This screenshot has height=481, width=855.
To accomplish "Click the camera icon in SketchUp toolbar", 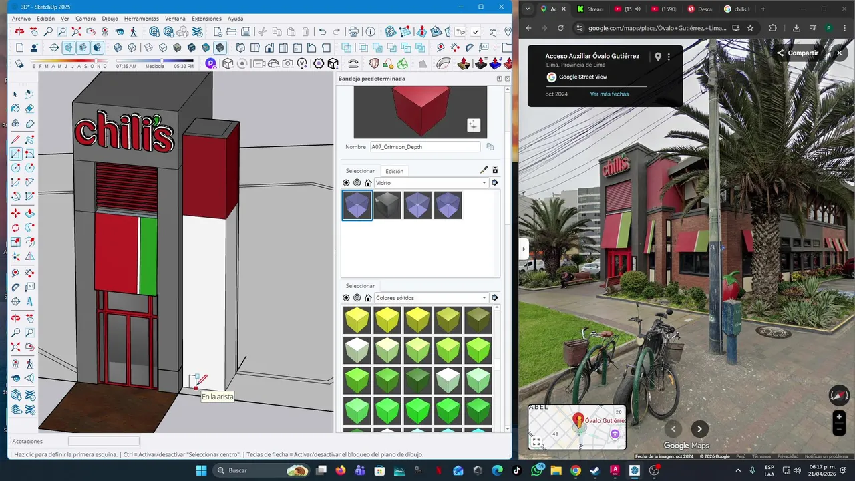I will [x=288, y=63].
